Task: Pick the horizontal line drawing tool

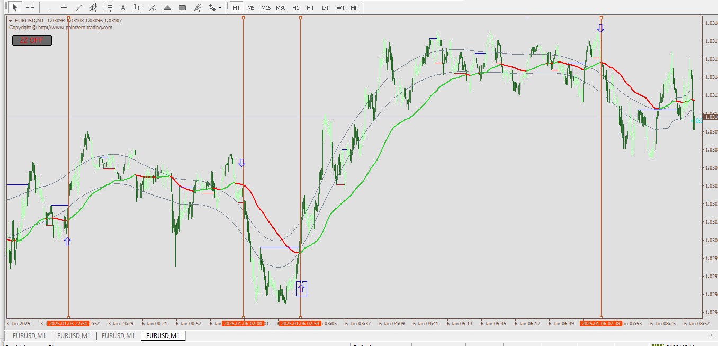Action: 64,7
